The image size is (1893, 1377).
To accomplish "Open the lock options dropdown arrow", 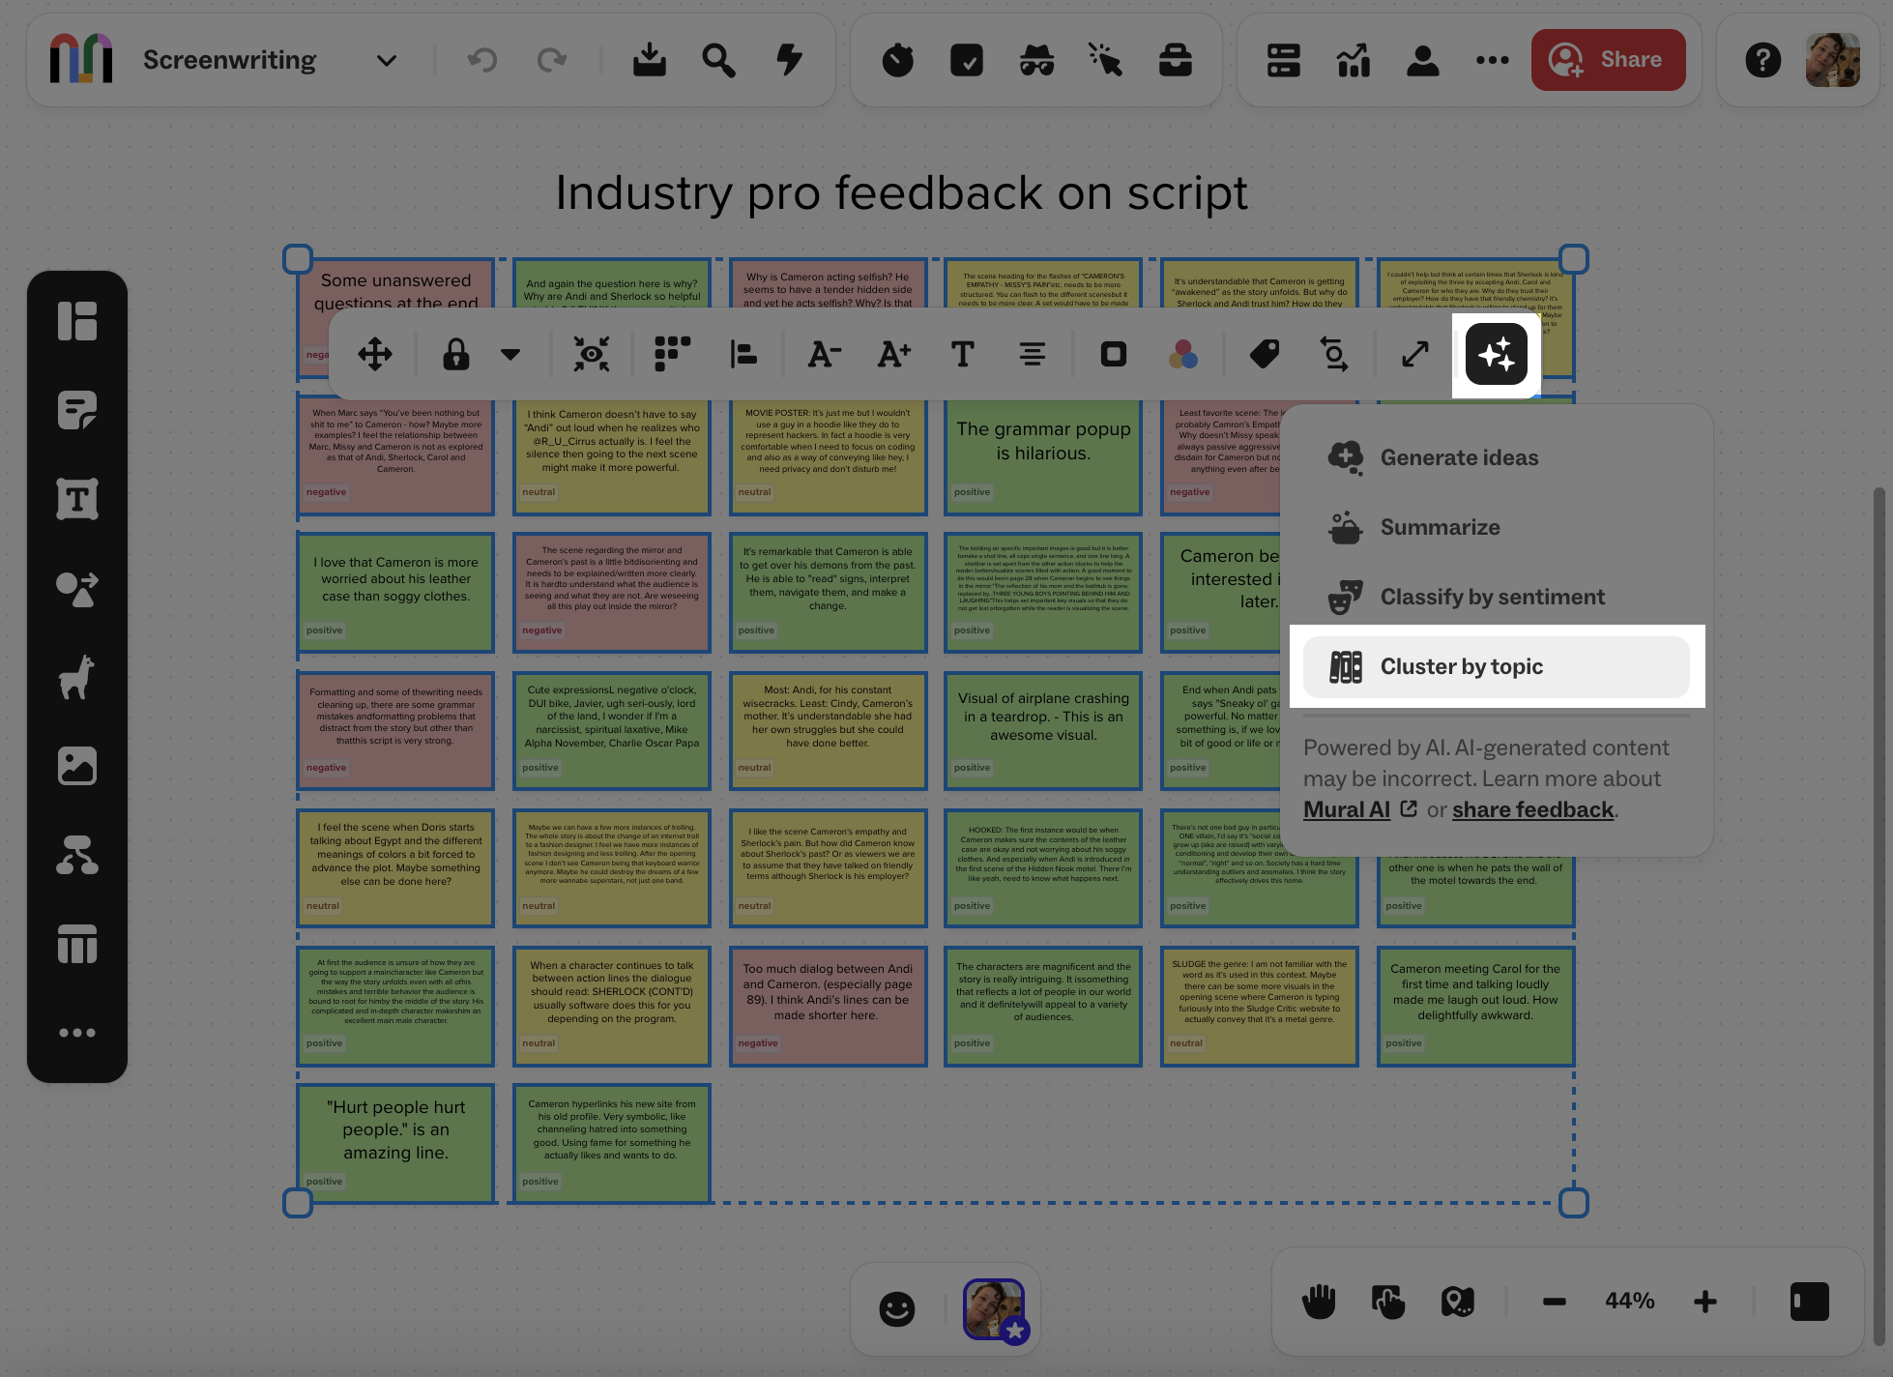I will [510, 354].
